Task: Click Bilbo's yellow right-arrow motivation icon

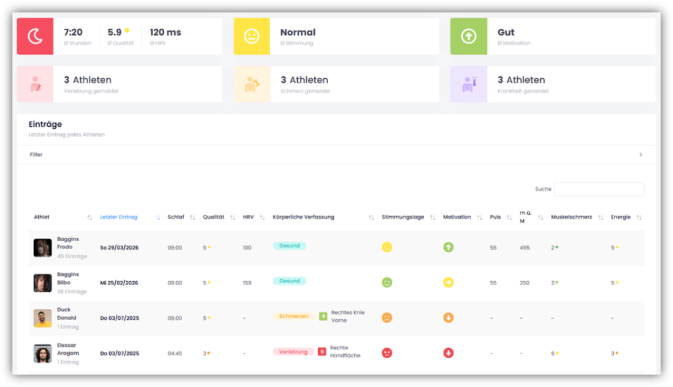Action: point(448,283)
